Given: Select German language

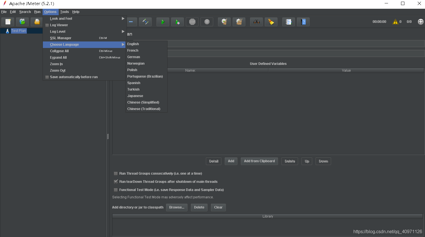Looking at the screenshot, I should [146, 57].
